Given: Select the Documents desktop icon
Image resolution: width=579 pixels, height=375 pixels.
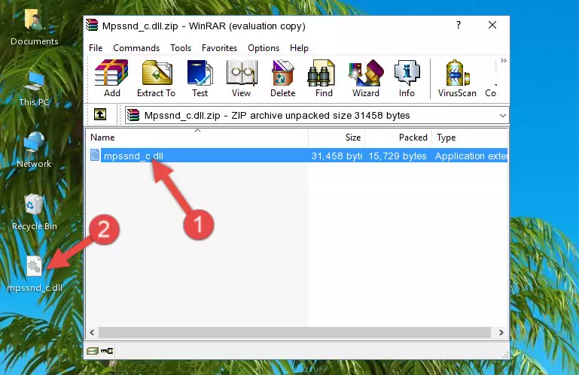Looking at the screenshot, I should point(35,27).
